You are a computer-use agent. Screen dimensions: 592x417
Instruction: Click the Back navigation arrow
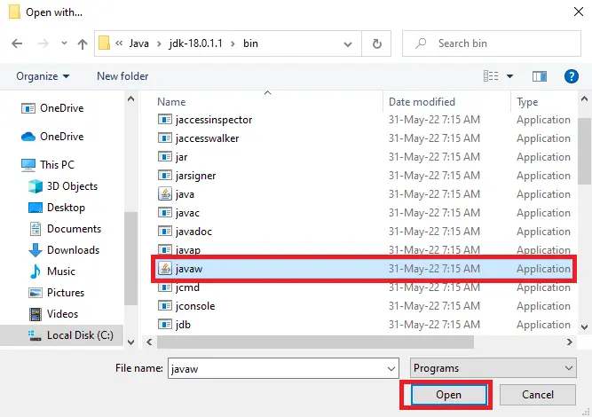tap(17, 43)
